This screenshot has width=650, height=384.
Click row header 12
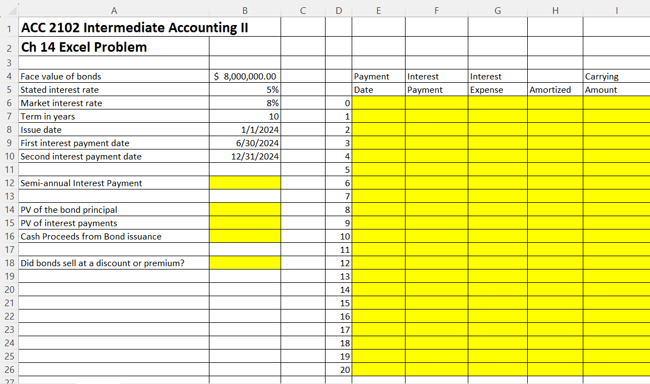point(9,183)
